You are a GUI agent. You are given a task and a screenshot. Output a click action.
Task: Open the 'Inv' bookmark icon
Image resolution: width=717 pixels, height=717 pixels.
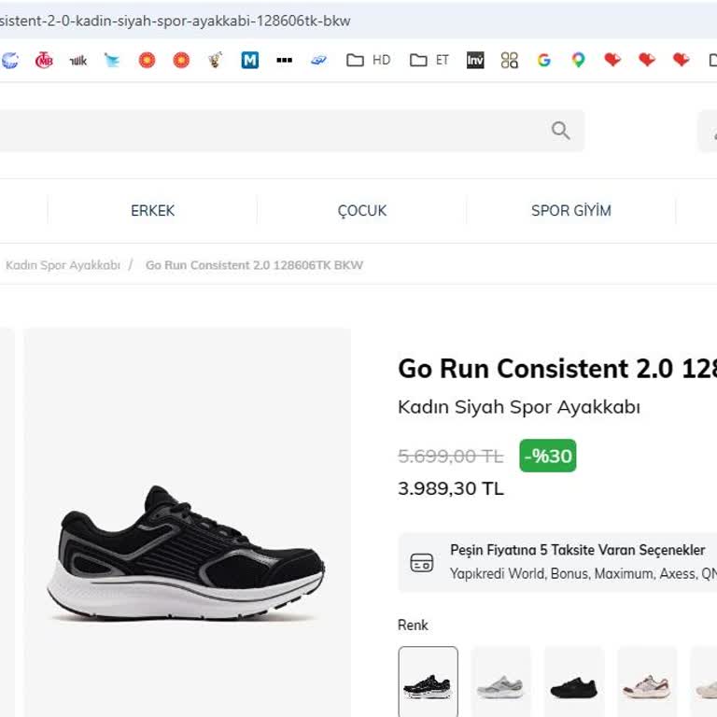point(475,60)
